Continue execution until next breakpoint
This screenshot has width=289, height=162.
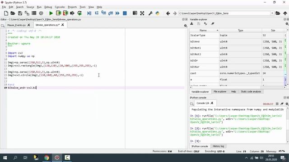pyautogui.click(x=117, y=13)
